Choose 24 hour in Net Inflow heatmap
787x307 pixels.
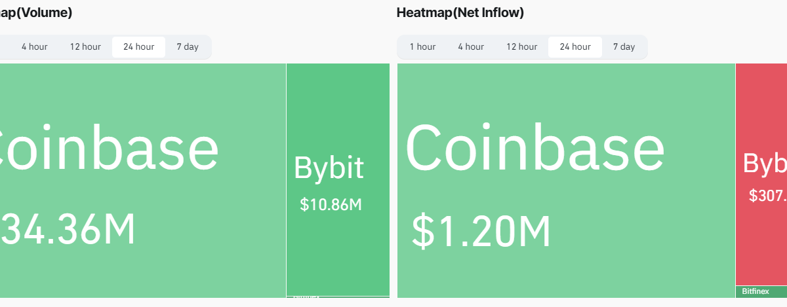[575, 46]
